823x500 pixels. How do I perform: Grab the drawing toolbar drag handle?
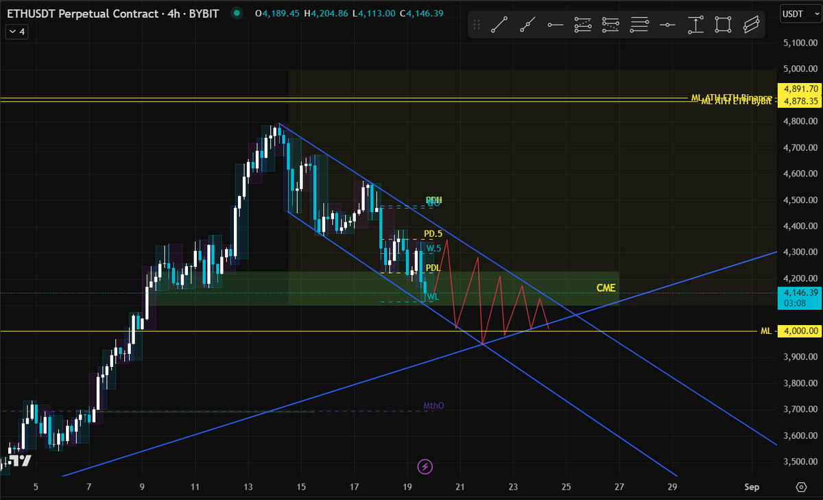tap(478, 25)
